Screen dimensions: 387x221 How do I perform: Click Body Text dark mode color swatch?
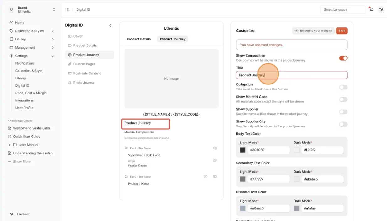pyautogui.click(x=296, y=150)
